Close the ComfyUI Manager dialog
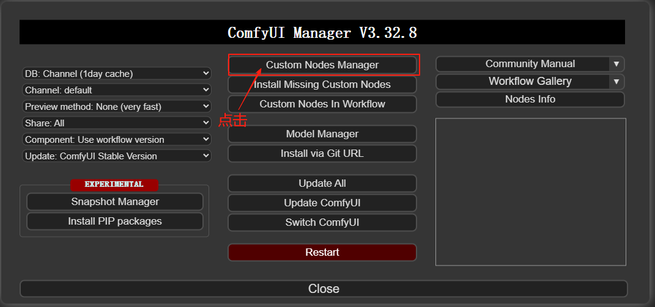Image resolution: width=655 pixels, height=307 pixels. (x=324, y=289)
